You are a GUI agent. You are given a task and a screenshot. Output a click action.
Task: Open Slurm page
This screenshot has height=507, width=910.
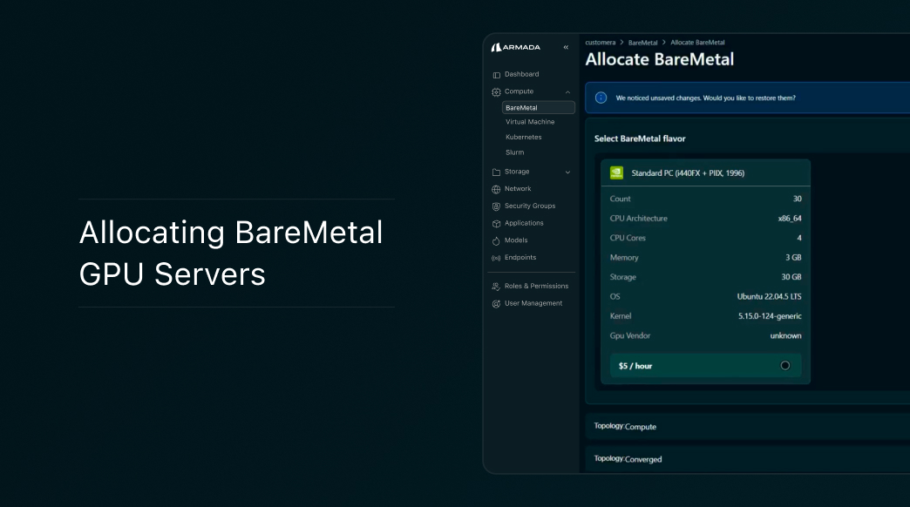coord(515,152)
